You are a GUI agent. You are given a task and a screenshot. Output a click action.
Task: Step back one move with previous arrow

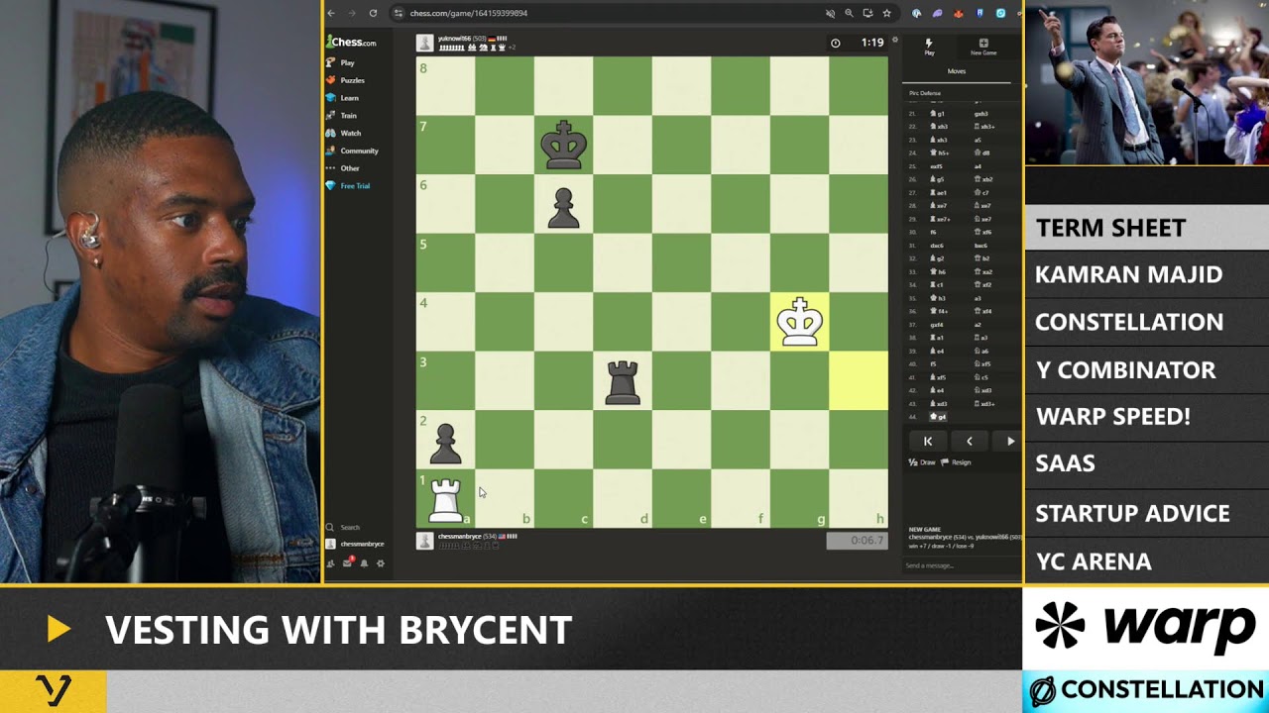point(969,442)
